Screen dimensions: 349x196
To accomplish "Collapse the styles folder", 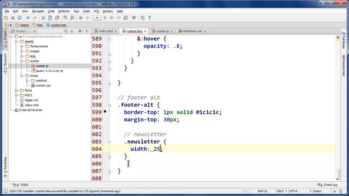I will coord(22,76).
